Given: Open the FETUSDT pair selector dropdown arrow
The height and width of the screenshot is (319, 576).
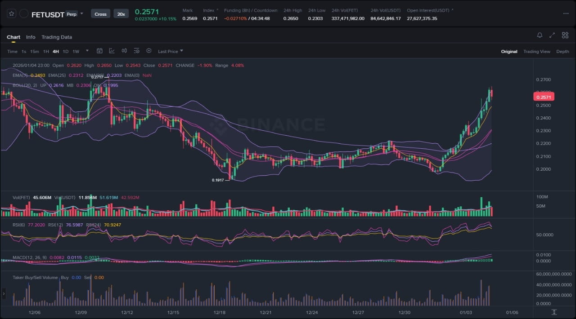Looking at the screenshot, I should (x=81, y=14).
